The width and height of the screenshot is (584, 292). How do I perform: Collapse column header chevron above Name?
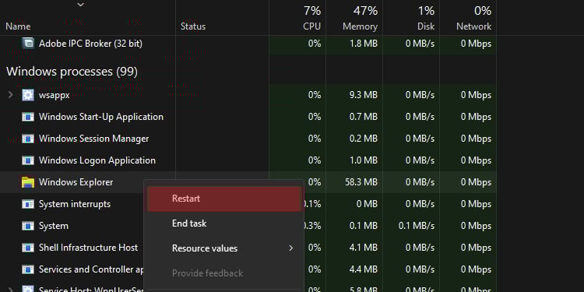[80, 5]
